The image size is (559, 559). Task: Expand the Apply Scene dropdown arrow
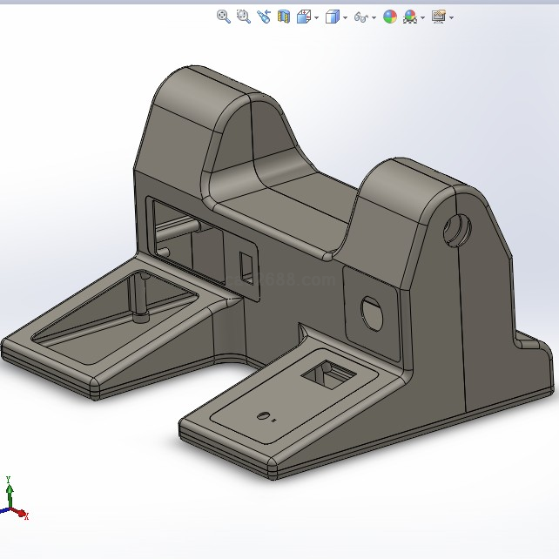pos(422,17)
